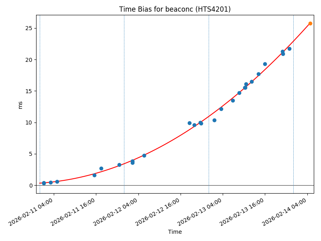Click the blue data point near 2.7 ms
Viewport: 321px width, 241px height.
[101, 168]
